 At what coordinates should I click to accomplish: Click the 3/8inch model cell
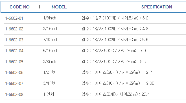[x=50, y=62]
